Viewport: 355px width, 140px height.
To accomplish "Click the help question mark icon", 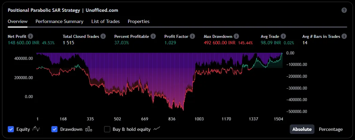I will 344,10.
